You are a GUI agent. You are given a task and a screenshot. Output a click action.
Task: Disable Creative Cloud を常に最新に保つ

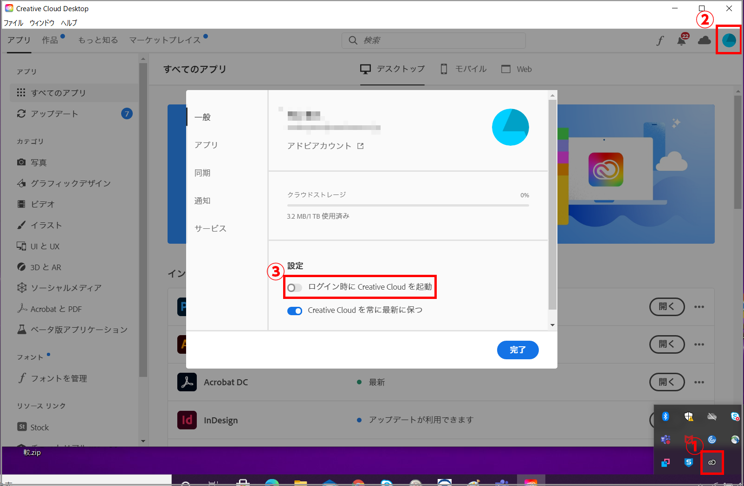[x=294, y=311]
